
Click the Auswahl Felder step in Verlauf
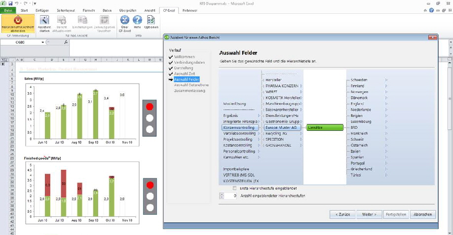[x=187, y=79]
